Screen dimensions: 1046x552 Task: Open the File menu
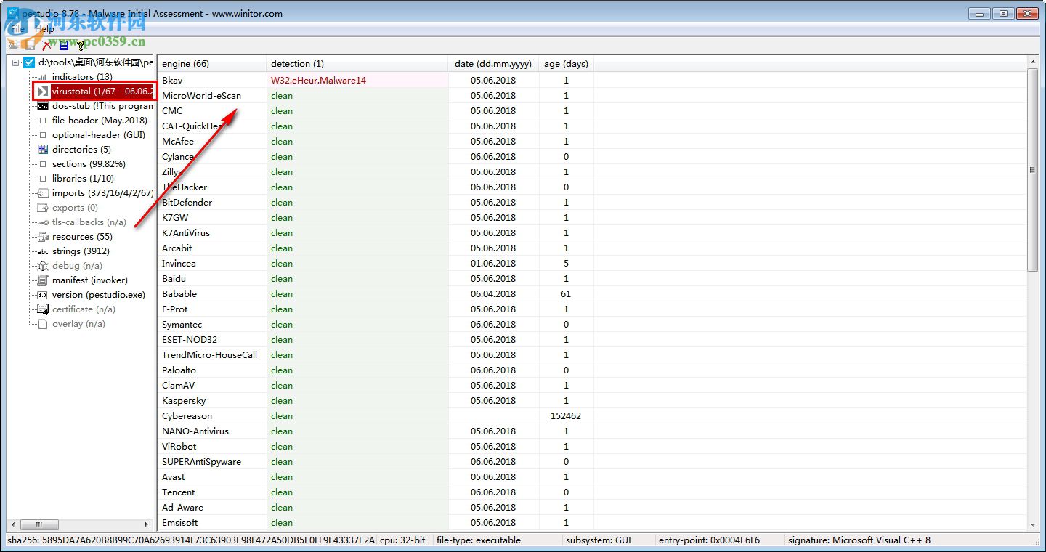(17, 29)
